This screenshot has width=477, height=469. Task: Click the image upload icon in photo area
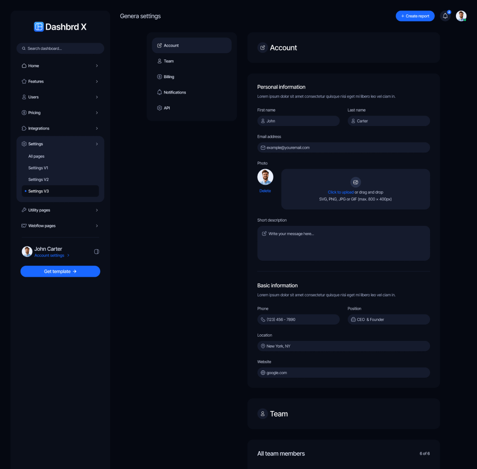355,182
